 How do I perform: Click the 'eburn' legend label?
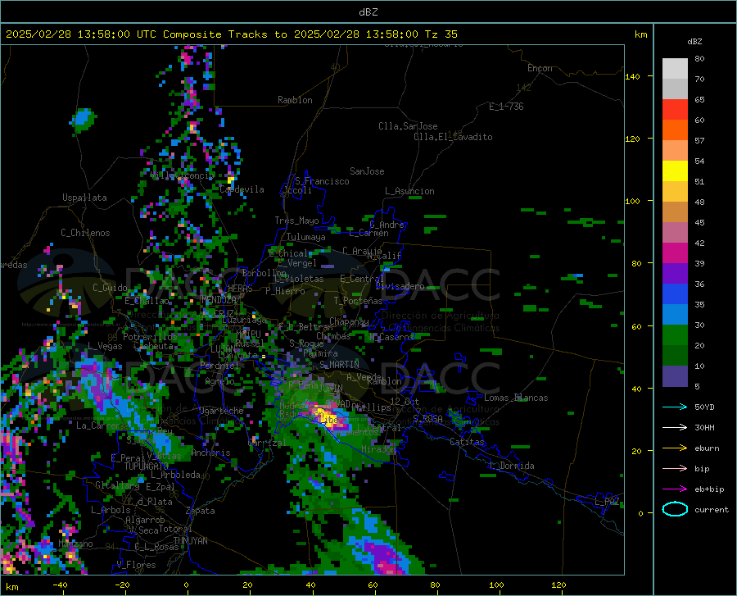[707, 448]
